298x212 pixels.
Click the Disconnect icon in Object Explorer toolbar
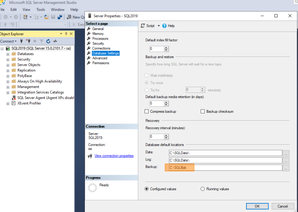point(28,41)
